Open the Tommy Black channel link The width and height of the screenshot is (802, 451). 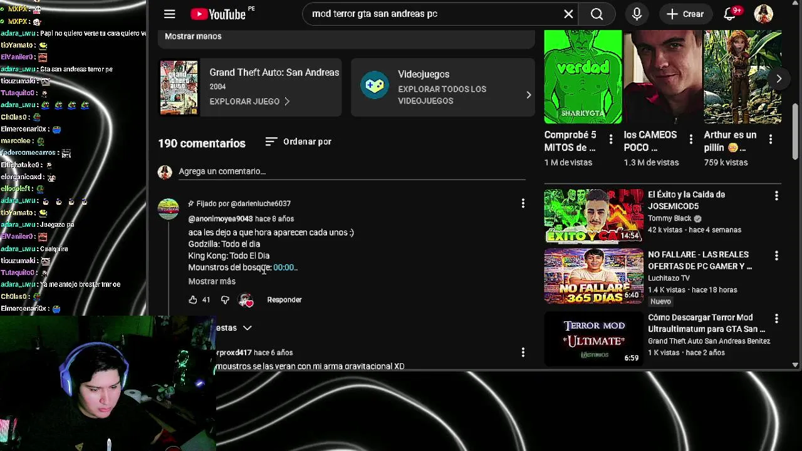tap(670, 219)
